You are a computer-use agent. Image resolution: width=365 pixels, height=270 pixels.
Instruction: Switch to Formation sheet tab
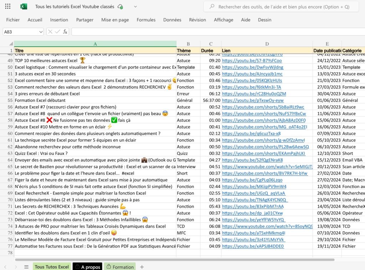point(120,267)
